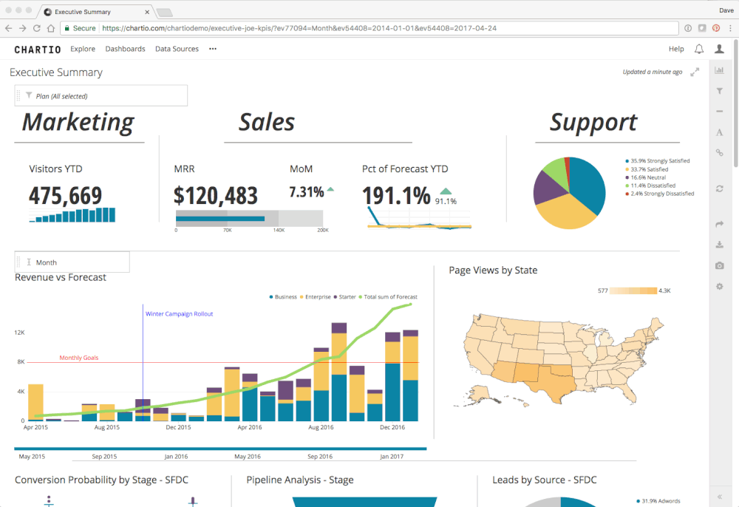Toggle the Business series in chart legend

(x=285, y=296)
